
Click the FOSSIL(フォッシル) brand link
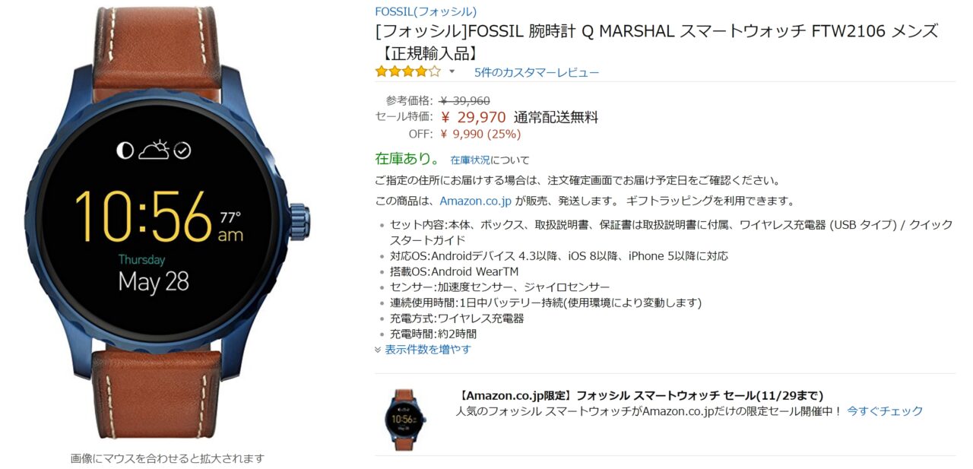426,11
